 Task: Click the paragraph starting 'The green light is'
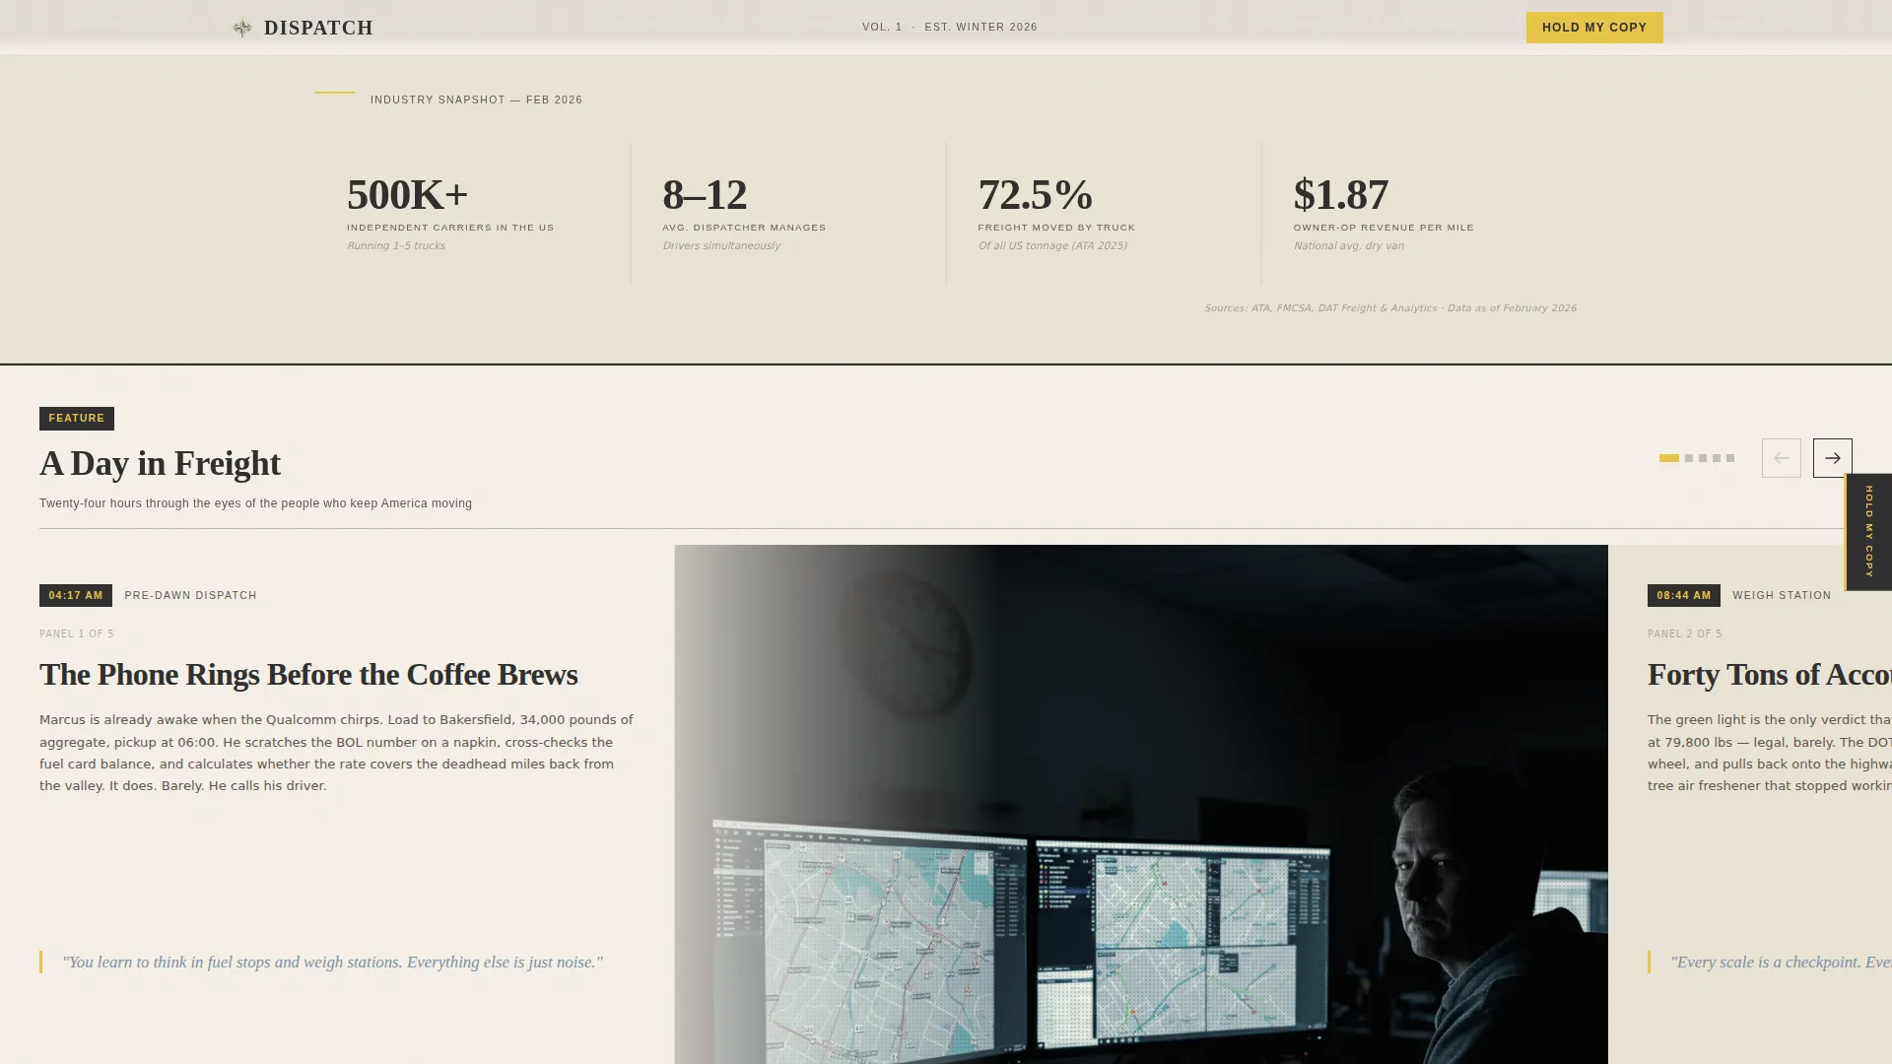tap(1770, 753)
